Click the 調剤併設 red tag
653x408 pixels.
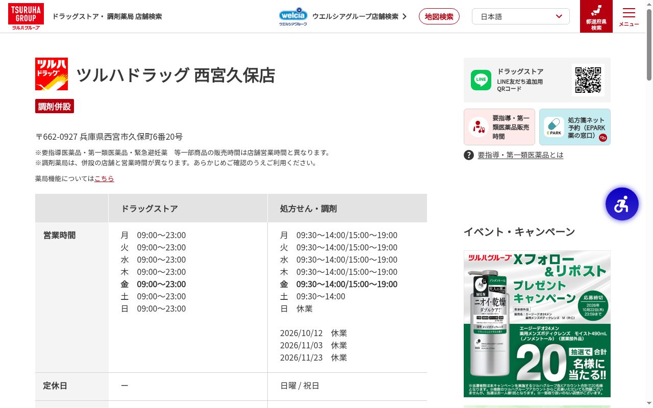55,106
